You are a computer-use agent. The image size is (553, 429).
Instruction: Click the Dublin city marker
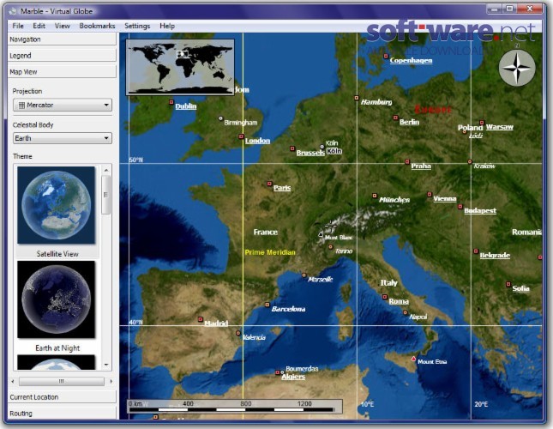(171, 102)
